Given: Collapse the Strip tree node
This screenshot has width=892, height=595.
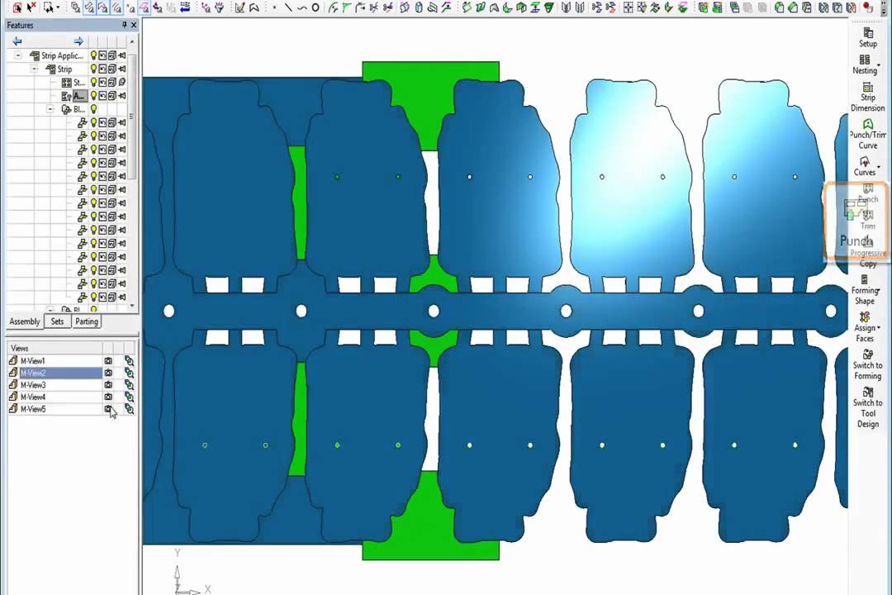Looking at the screenshot, I should pos(34,69).
